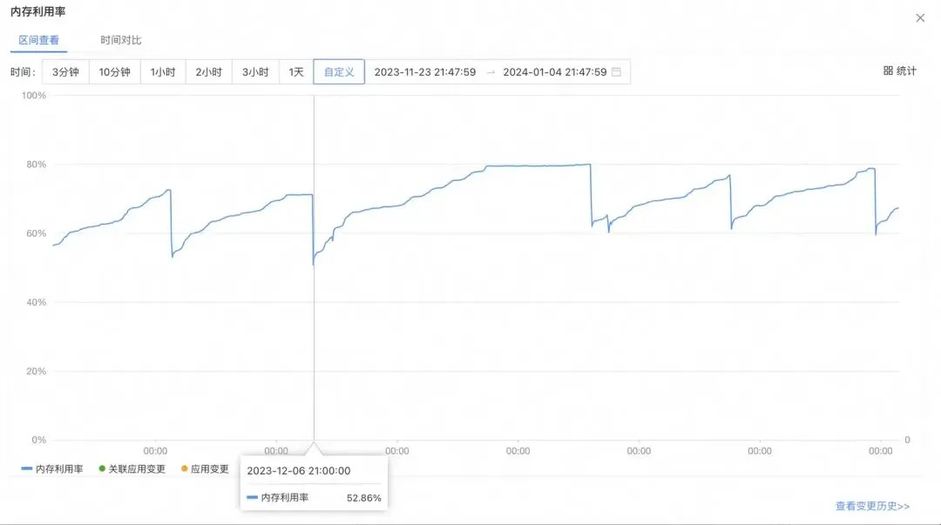Edit the start date 2023-11-23 field

[x=425, y=72]
